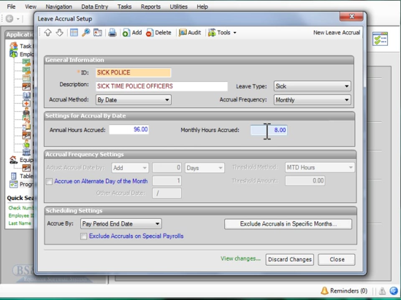Click the bank building icon in tree
This screenshot has width=401, height=300.
26,152
